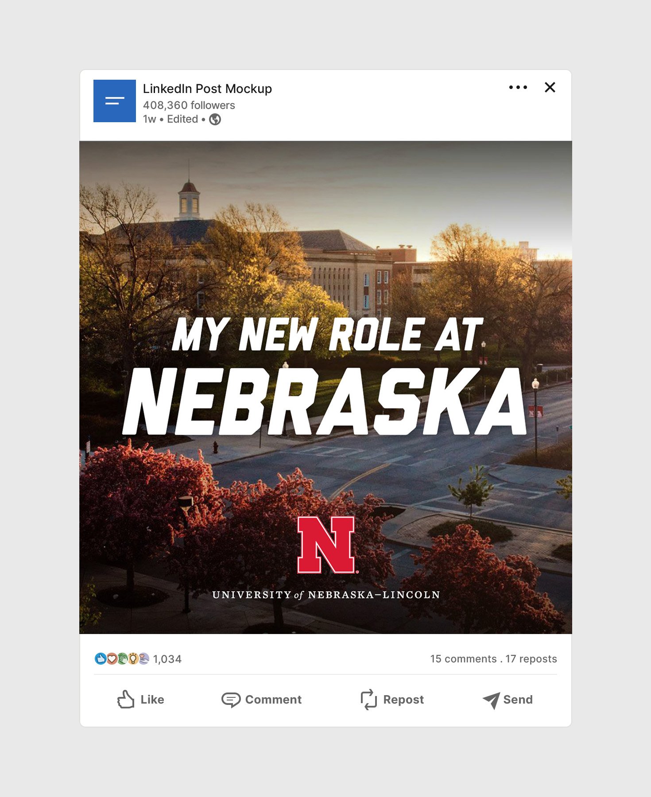Dismiss the post with the X icon
This screenshot has height=797, width=651.
click(550, 87)
